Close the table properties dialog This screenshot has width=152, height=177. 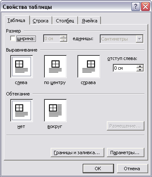145,7
